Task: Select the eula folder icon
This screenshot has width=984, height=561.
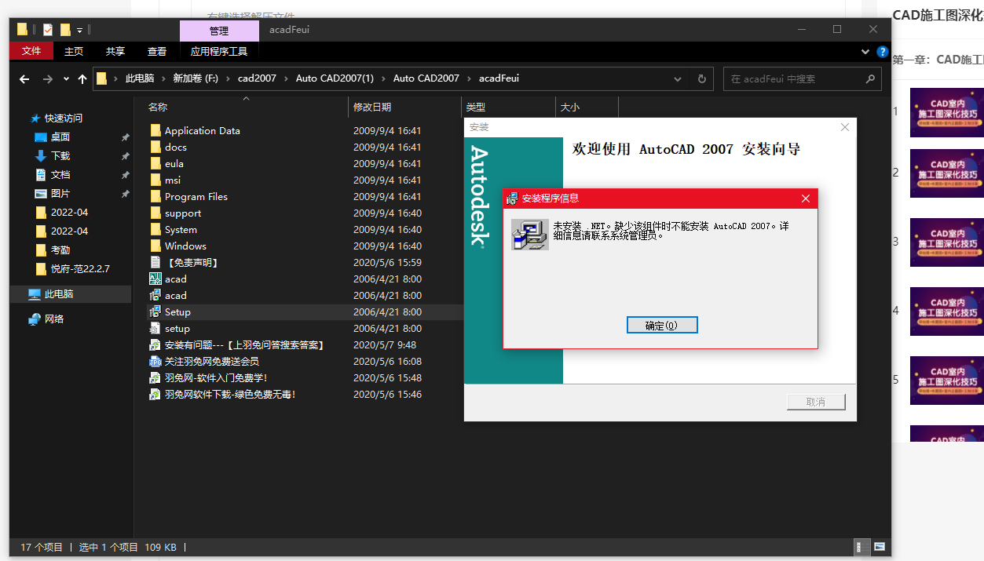Action: 155,163
